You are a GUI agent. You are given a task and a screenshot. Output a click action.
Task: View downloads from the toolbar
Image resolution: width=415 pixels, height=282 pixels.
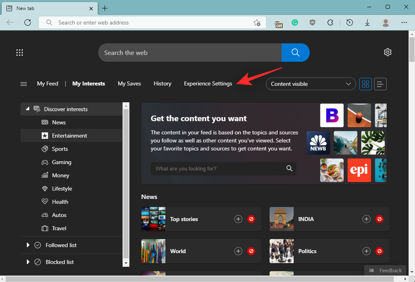367,22
